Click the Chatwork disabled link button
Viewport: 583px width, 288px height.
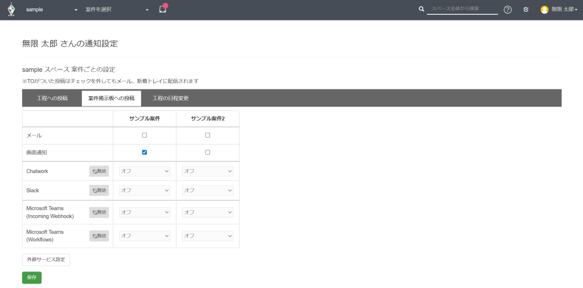click(x=99, y=171)
